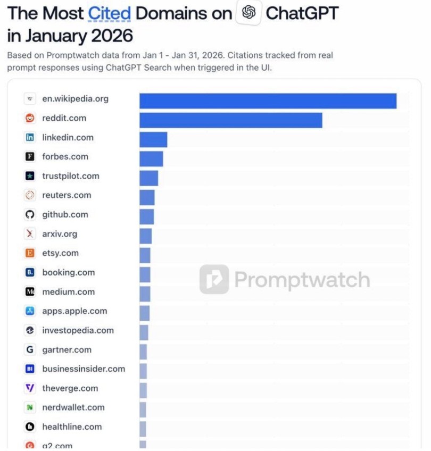Click the Reddit logo icon
Viewport: 431px width, 451px height.
30,118
